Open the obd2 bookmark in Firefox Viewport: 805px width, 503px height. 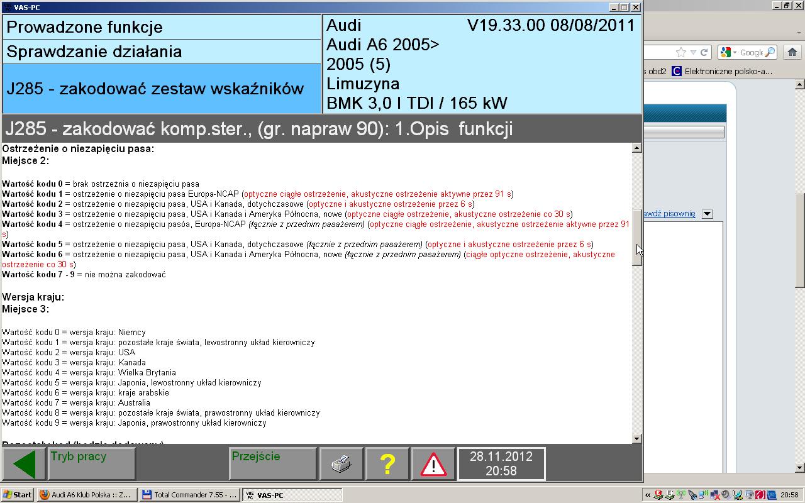(655, 71)
